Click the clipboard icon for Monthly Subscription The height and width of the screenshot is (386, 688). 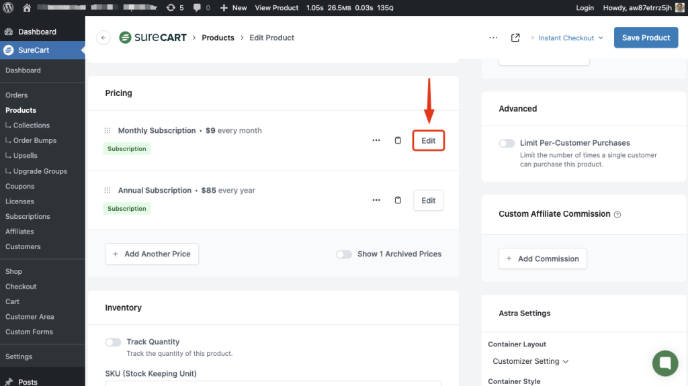pyautogui.click(x=398, y=140)
